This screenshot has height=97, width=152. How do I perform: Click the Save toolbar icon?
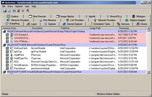pos(5,11)
